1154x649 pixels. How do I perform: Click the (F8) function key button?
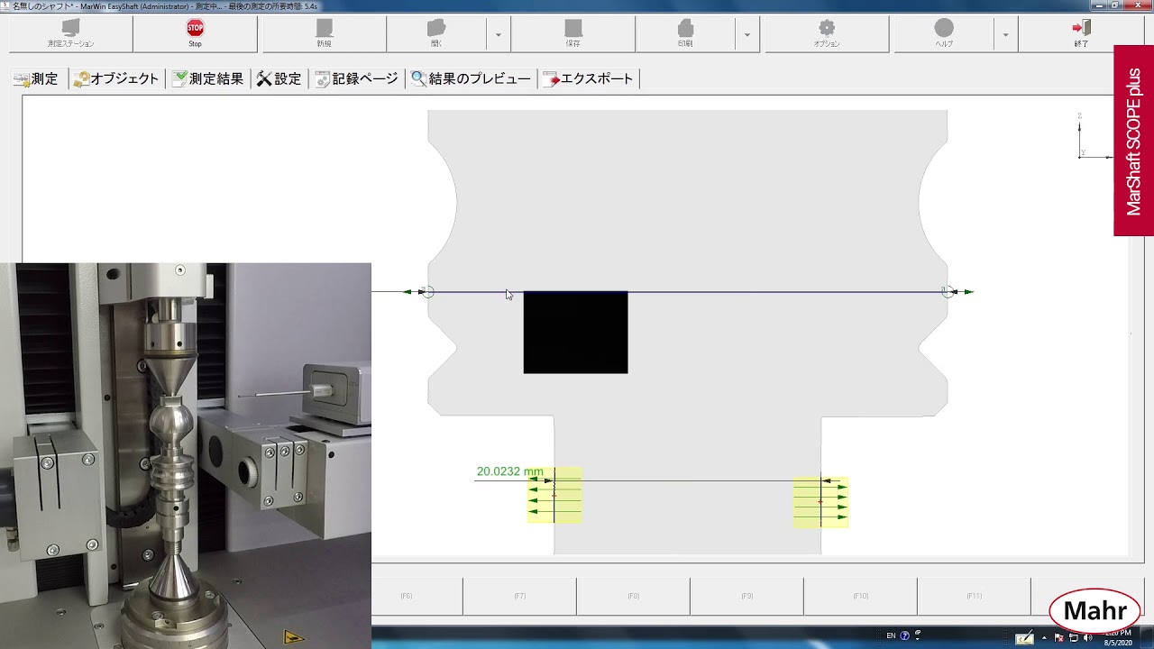(x=633, y=596)
